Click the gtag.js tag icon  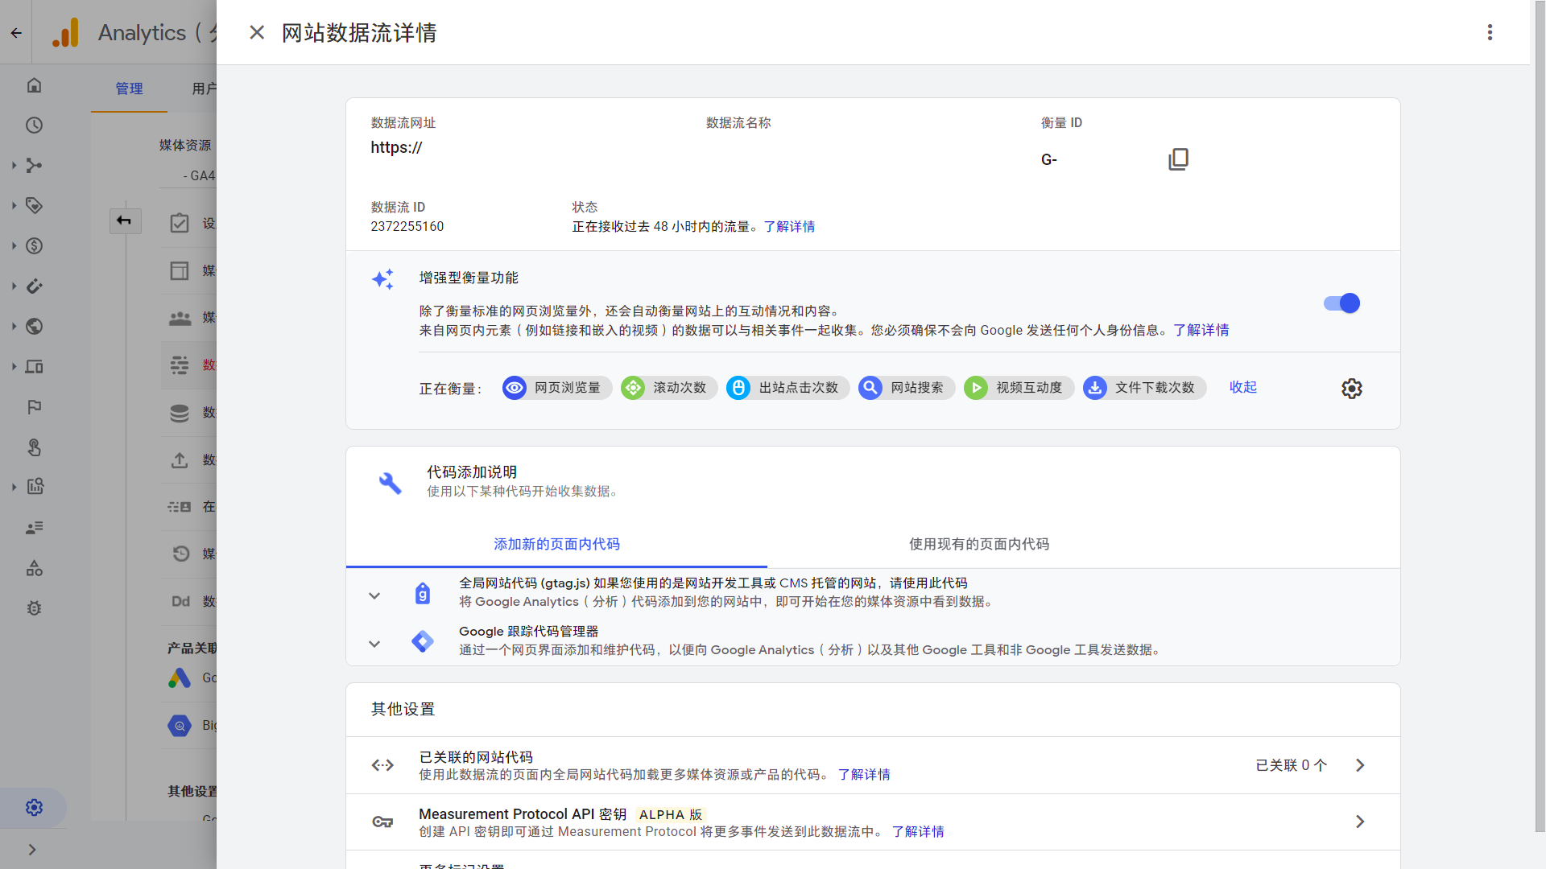[423, 594]
